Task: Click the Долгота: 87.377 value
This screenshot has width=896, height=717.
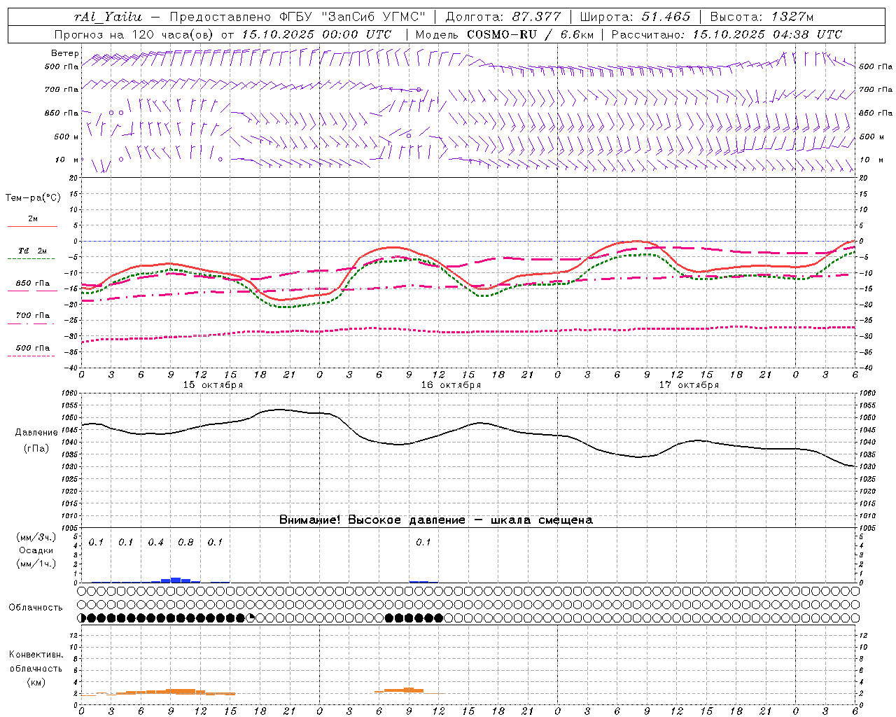Action: 503,17
